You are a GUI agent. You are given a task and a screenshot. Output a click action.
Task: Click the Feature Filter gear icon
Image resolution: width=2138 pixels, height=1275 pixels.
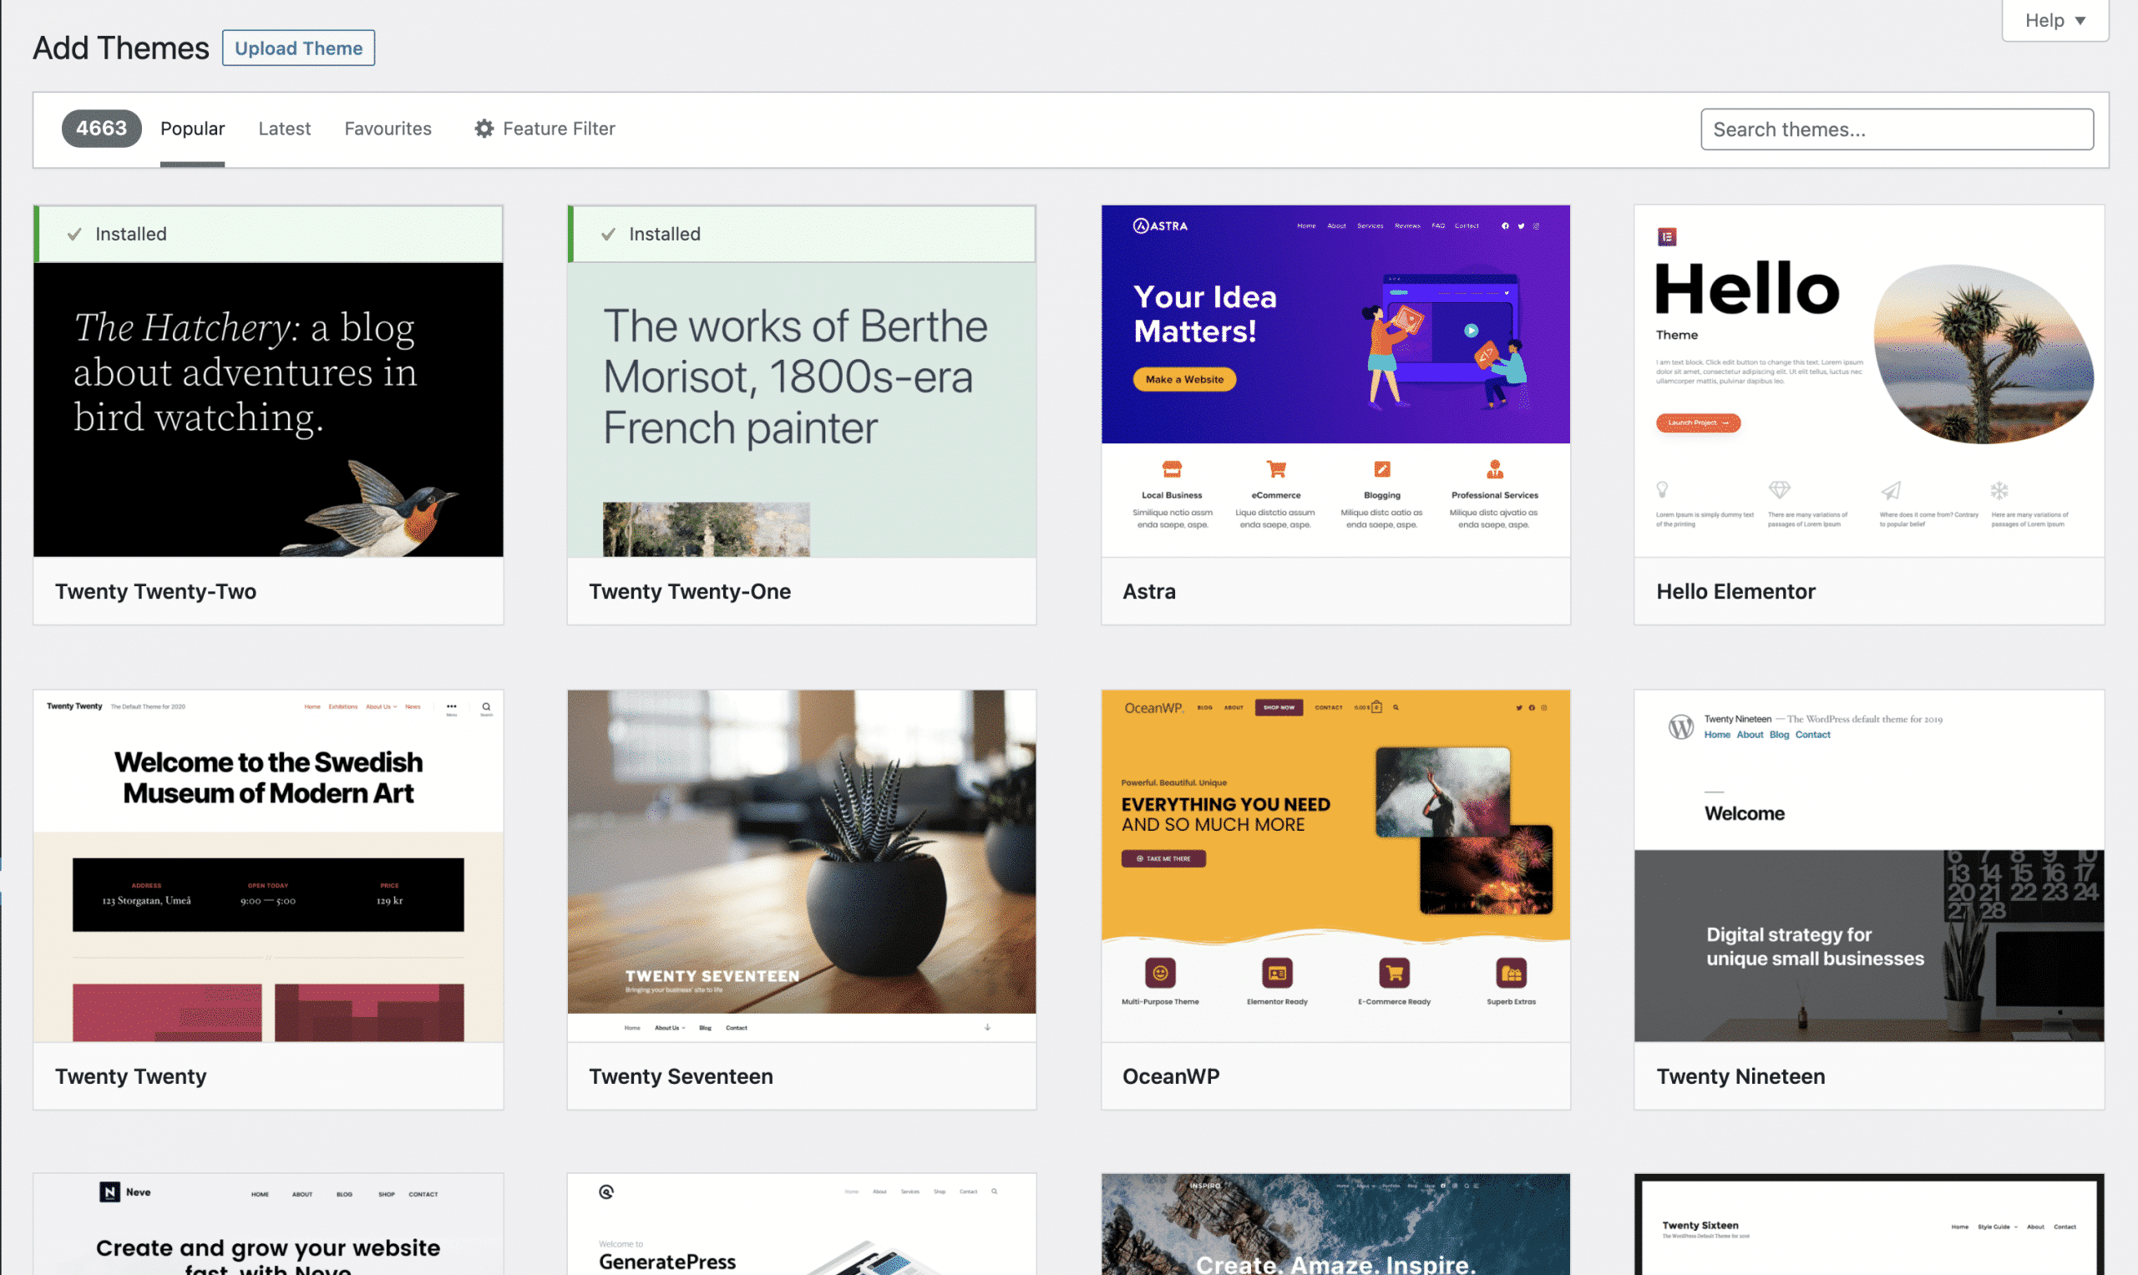tap(484, 129)
